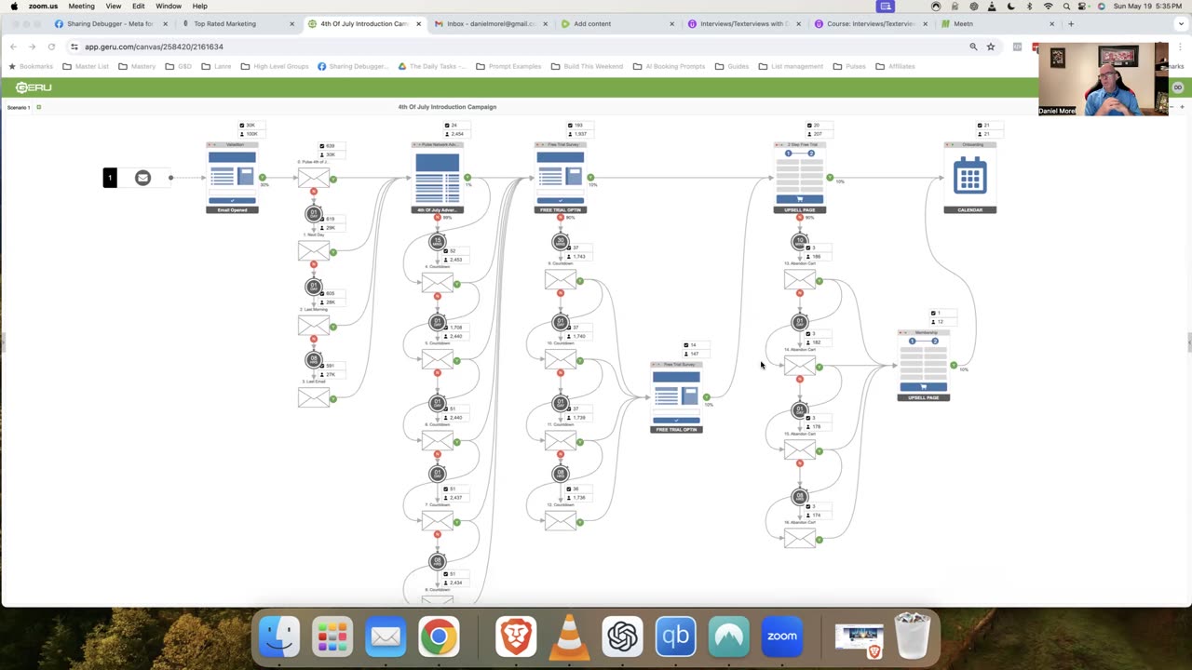This screenshot has width=1192, height=670.
Task: Click the 13. Abandon Cart envelope
Action: [x=799, y=280]
